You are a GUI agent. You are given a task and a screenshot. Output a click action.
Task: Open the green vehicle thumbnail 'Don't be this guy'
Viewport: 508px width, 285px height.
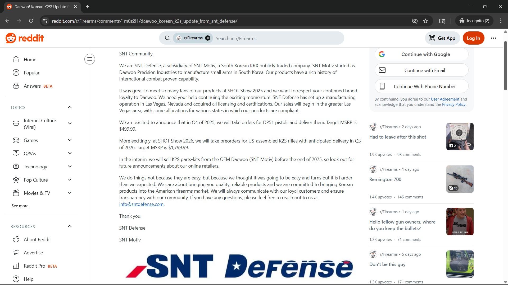pyautogui.click(x=460, y=264)
